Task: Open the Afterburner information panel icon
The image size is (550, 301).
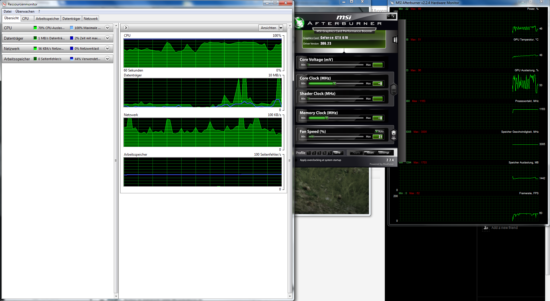Action: tap(395, 40)
